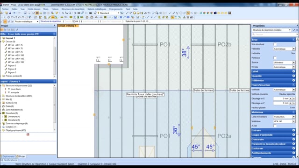This screenshot has width=299, height=168.
Task: Expand the Ouverture (4) tree node
Action: 3,117
